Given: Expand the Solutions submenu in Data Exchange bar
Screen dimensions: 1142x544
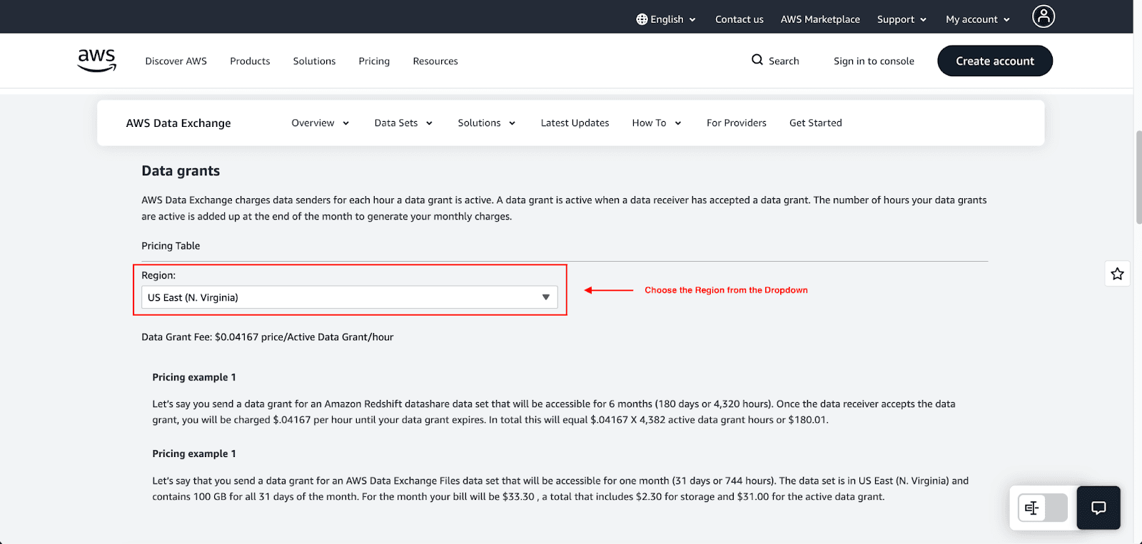Looking at the screenshot, I should (487, 123).
